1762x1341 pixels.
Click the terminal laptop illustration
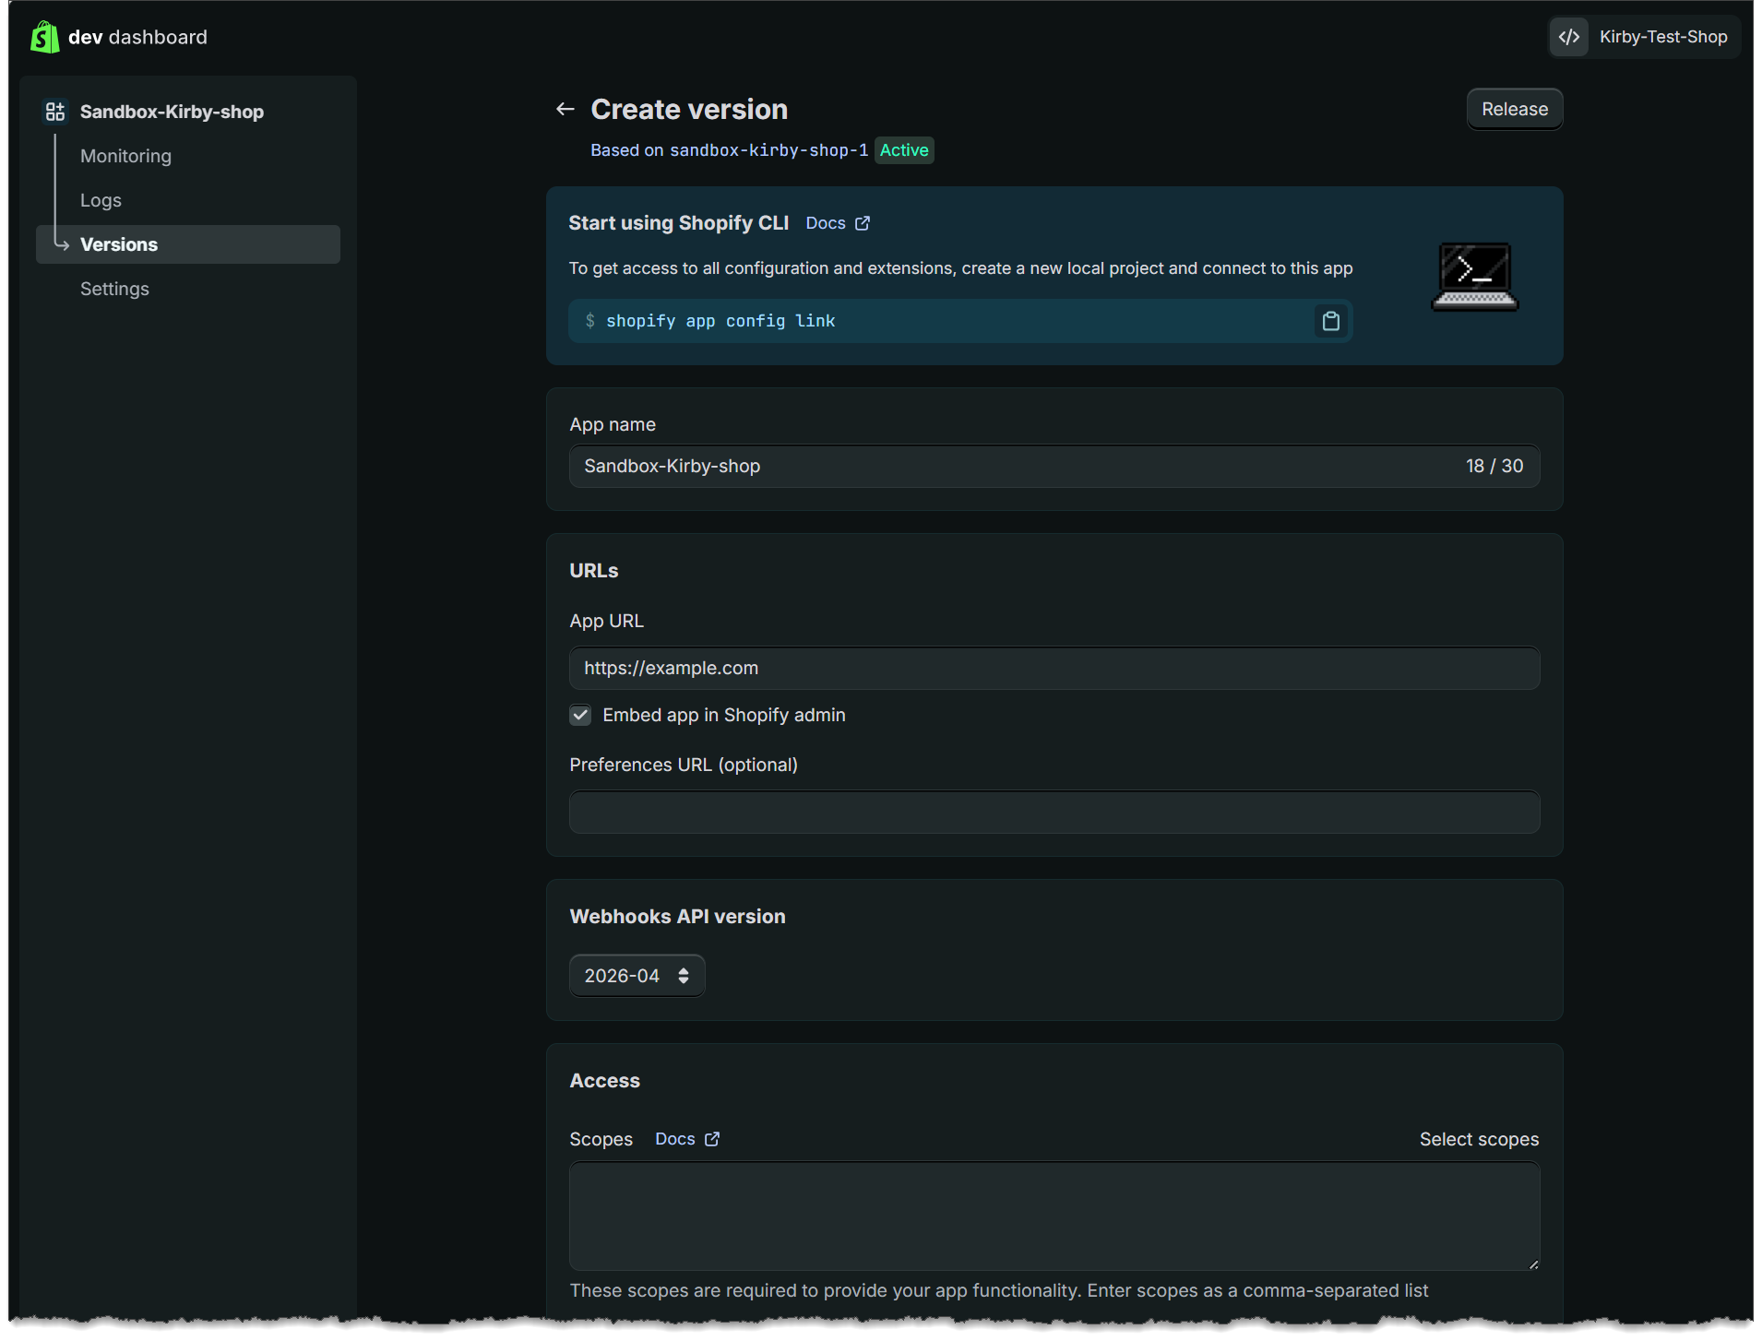(1474, 277)
